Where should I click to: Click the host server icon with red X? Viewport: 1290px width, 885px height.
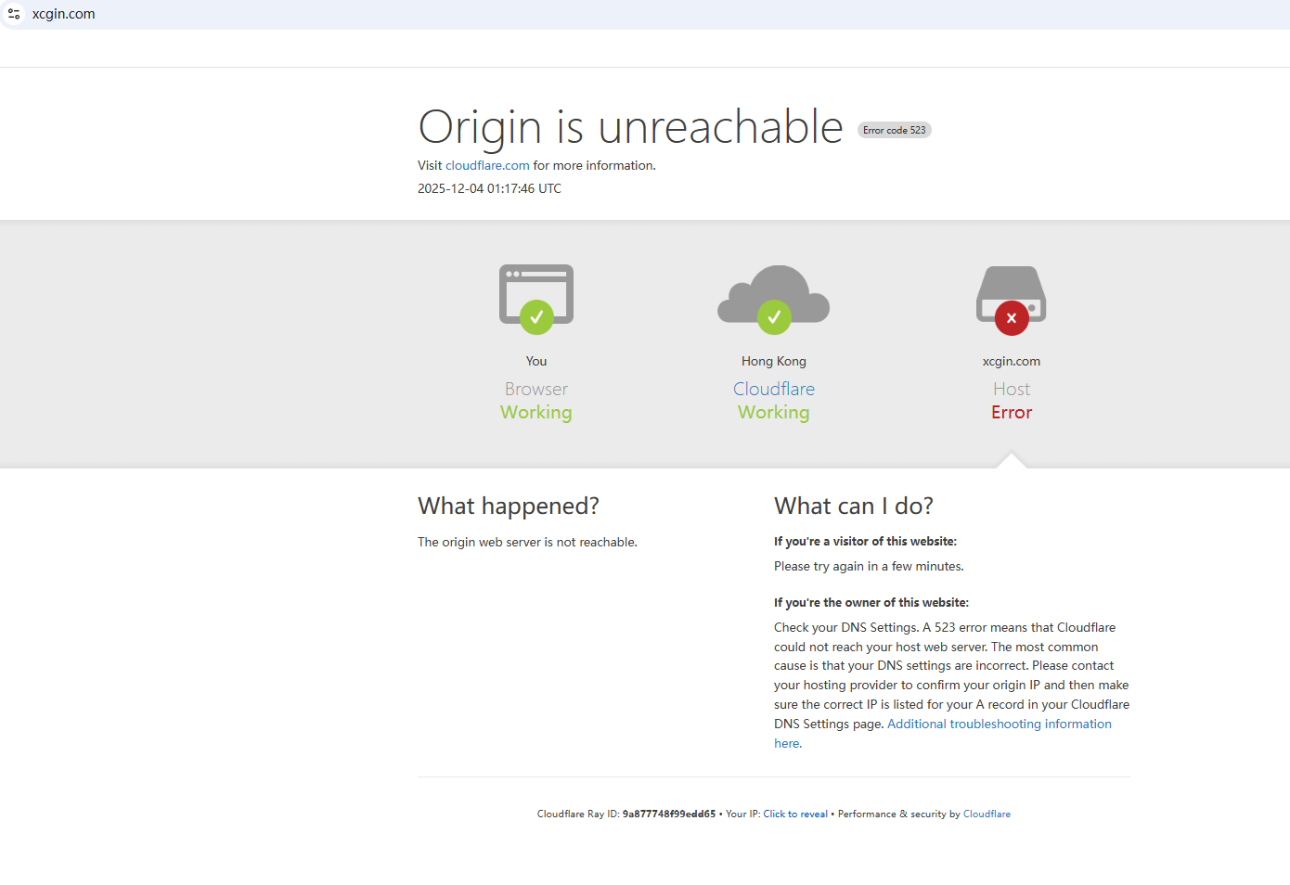(x=1012, y=300)
